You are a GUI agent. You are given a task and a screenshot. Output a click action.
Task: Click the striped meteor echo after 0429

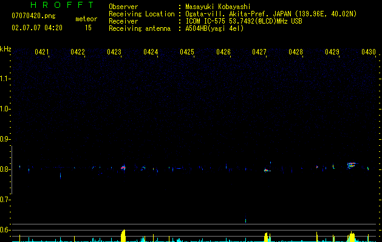tap(351, 165)
